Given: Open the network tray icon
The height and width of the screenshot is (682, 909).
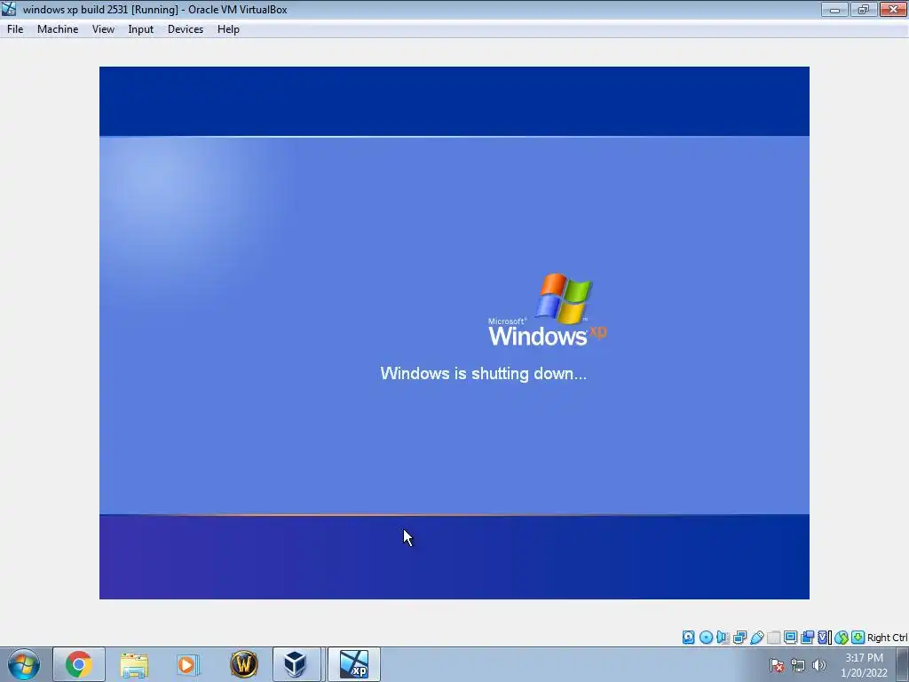Looking at the screenshot, I should 798,665.
